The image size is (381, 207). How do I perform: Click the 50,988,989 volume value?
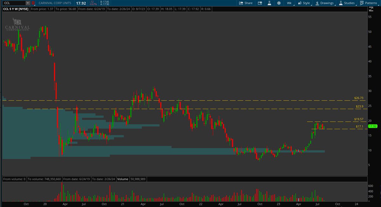coord(138,179)
